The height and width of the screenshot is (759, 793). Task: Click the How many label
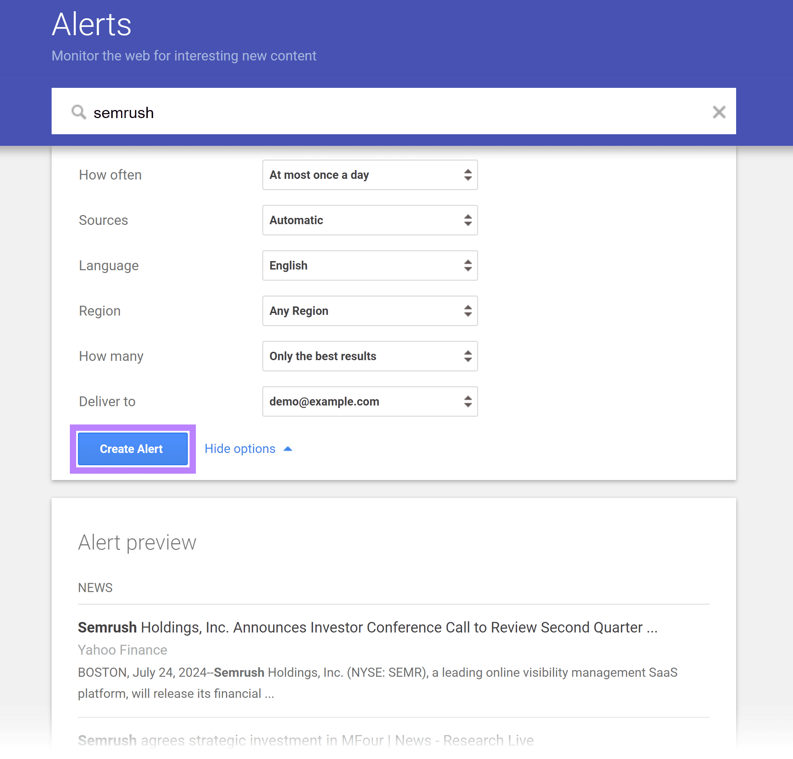[111, 356]
